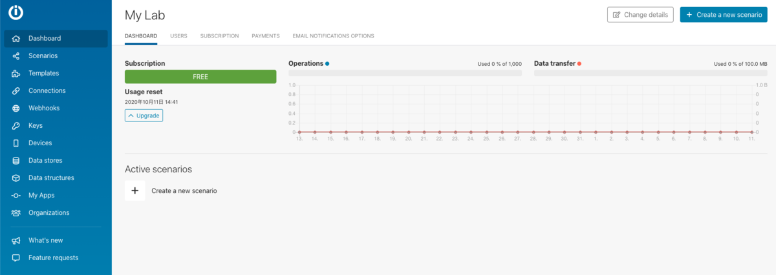The width and height of the screenshot is (776, 275).
Task: Click the Dashboard home icon
Action: click(16, 39)
